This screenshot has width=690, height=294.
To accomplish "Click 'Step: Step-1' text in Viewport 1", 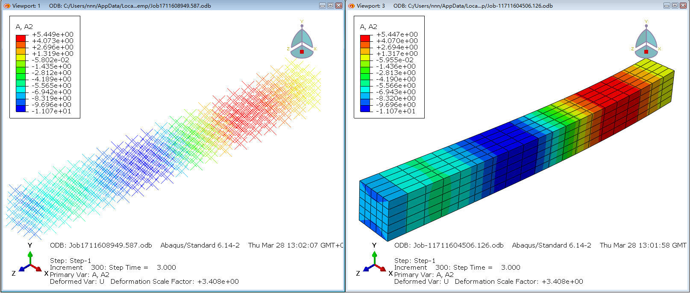I will coord(70,261).
